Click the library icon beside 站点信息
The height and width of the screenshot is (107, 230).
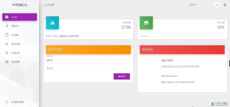pyautogui.click(x=7, y=62)
